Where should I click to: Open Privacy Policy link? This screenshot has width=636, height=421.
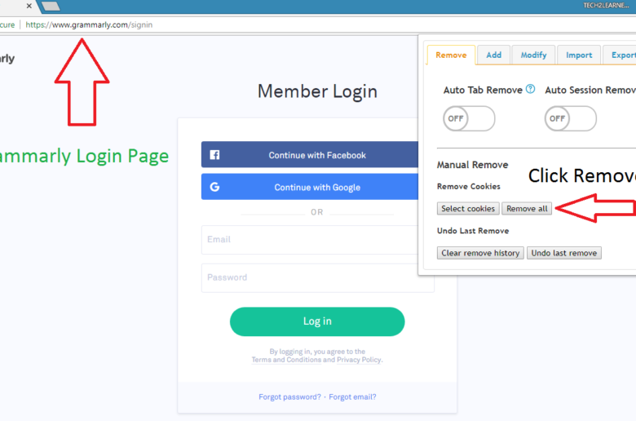(359, 360)
